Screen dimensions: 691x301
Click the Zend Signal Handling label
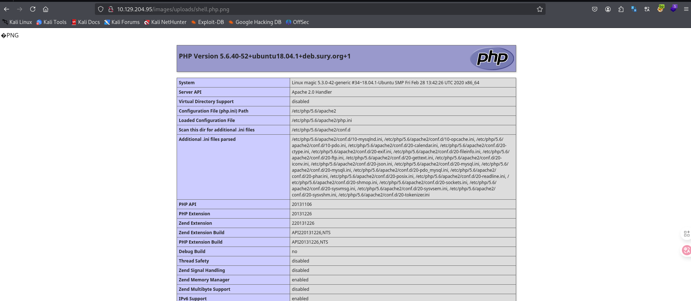pyautogui.click(x=202, y=271)
